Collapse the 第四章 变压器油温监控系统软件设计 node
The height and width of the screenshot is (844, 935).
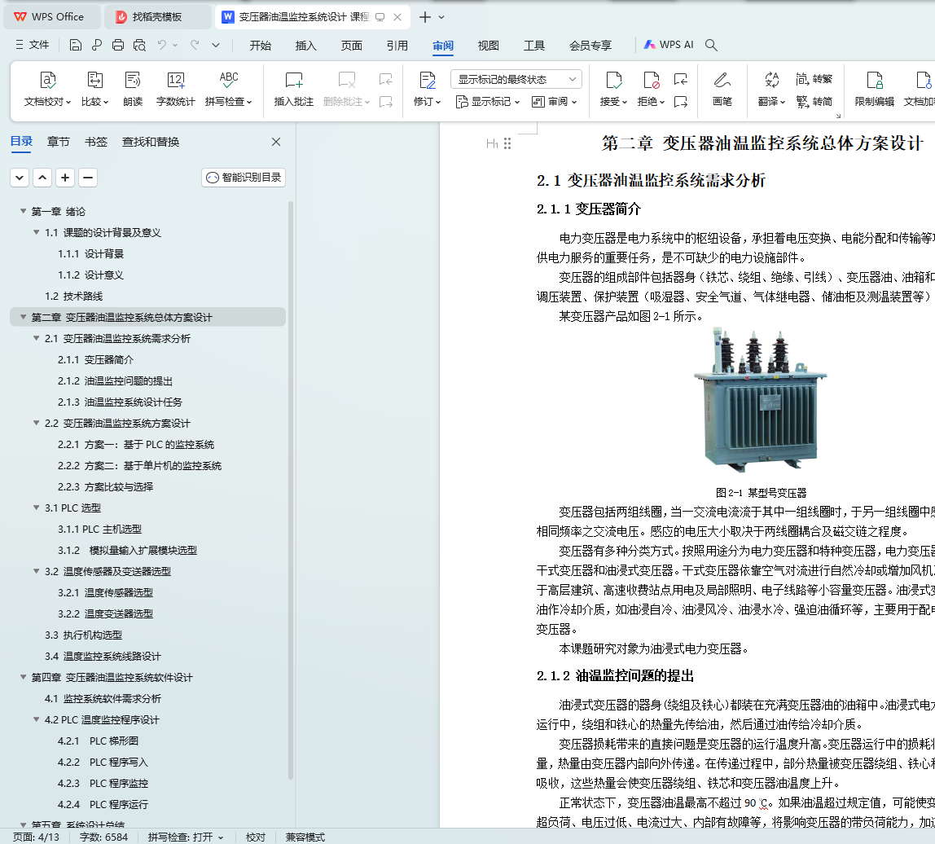click(x=24, y=677)
